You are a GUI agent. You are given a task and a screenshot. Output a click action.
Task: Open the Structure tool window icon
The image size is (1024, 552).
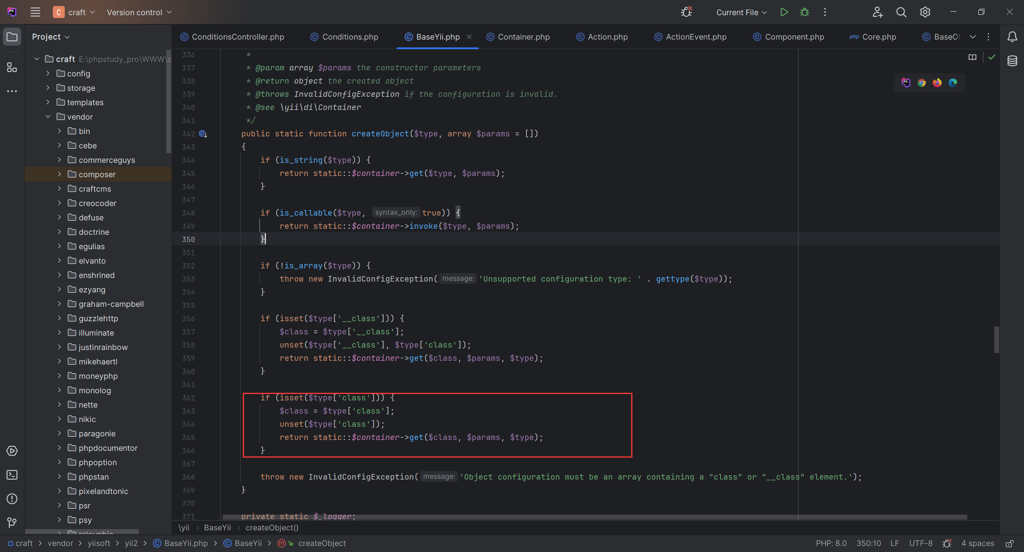click(12, 67)
